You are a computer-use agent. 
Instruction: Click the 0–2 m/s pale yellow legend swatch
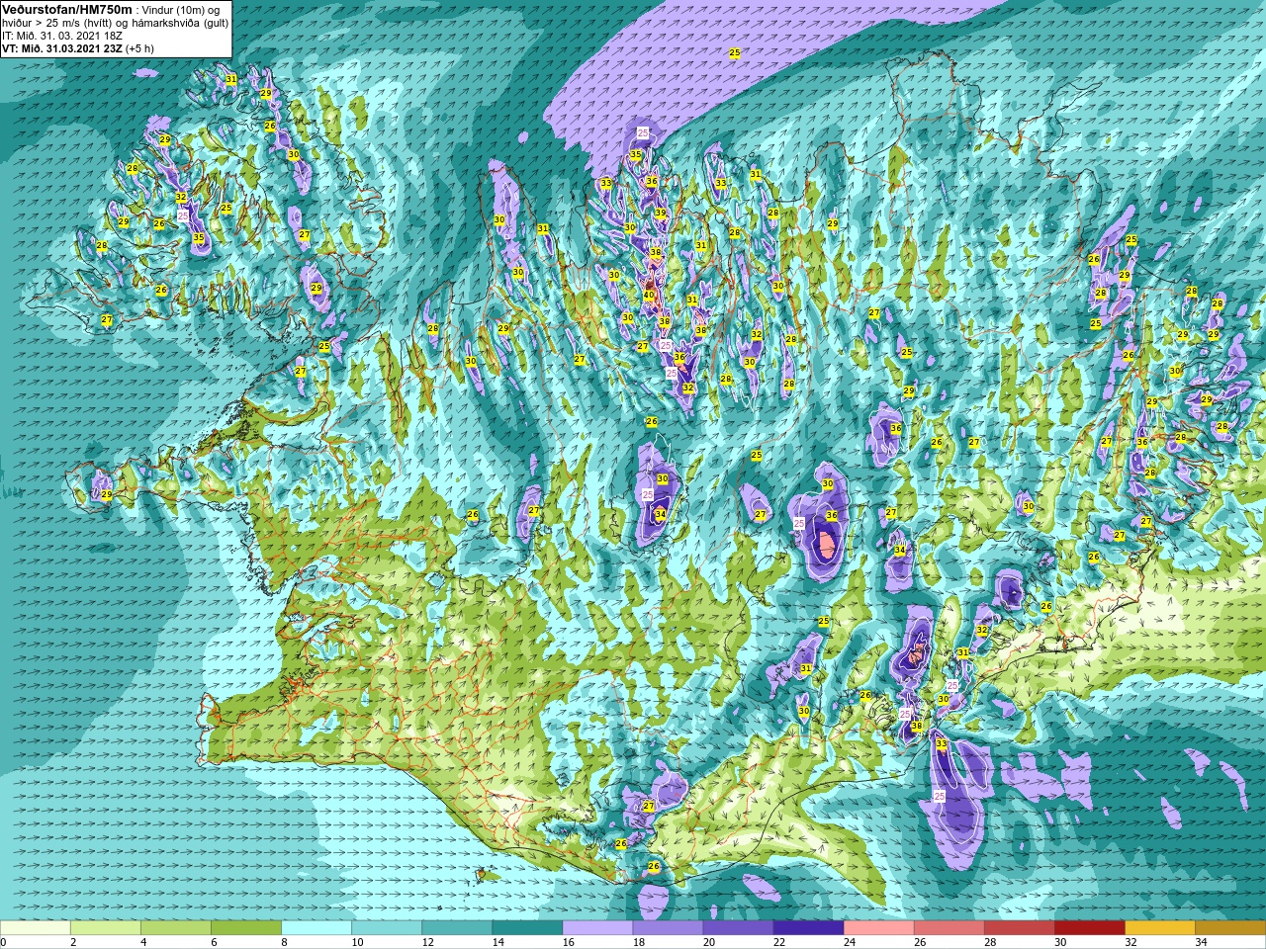click(36, 928)
